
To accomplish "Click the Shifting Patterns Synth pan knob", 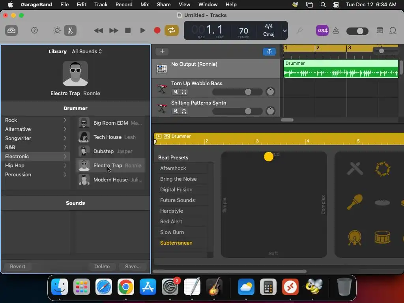I will pyautogui.click(x=270, y=111).
